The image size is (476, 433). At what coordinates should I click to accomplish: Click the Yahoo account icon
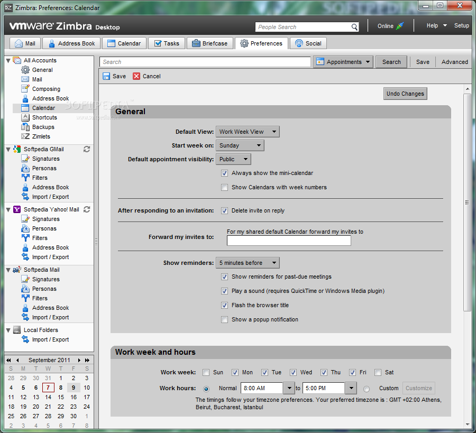[x=17, y=209]
